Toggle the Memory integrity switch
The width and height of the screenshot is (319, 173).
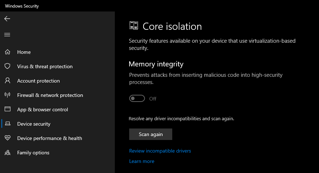(x=137, y=98)
